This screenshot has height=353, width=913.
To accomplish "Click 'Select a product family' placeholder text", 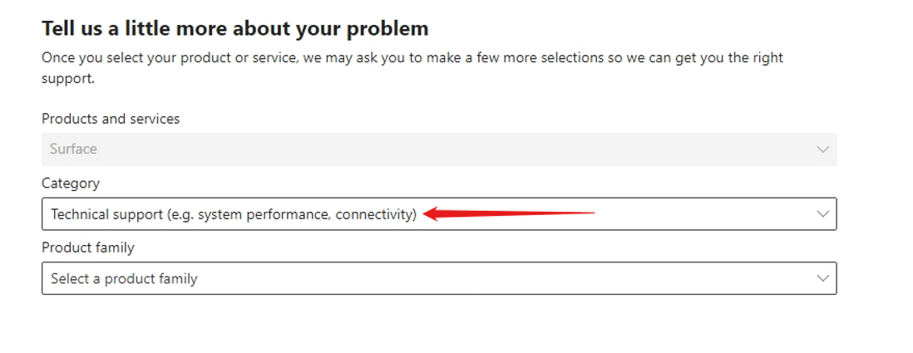I will [x=124, y=279].
